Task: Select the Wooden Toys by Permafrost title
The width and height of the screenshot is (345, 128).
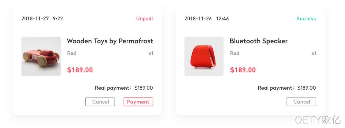Action: [110, 41]
